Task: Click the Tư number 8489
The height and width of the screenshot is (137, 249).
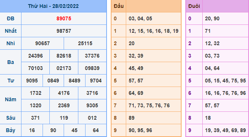Action: (75, 81)
